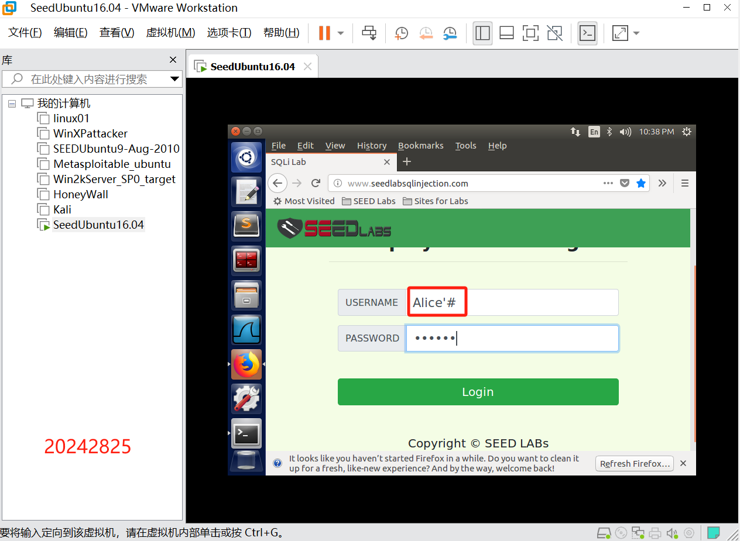740x541 pixels.
Task: Open the Most Visited bookmarks
Action: [304, 201]
